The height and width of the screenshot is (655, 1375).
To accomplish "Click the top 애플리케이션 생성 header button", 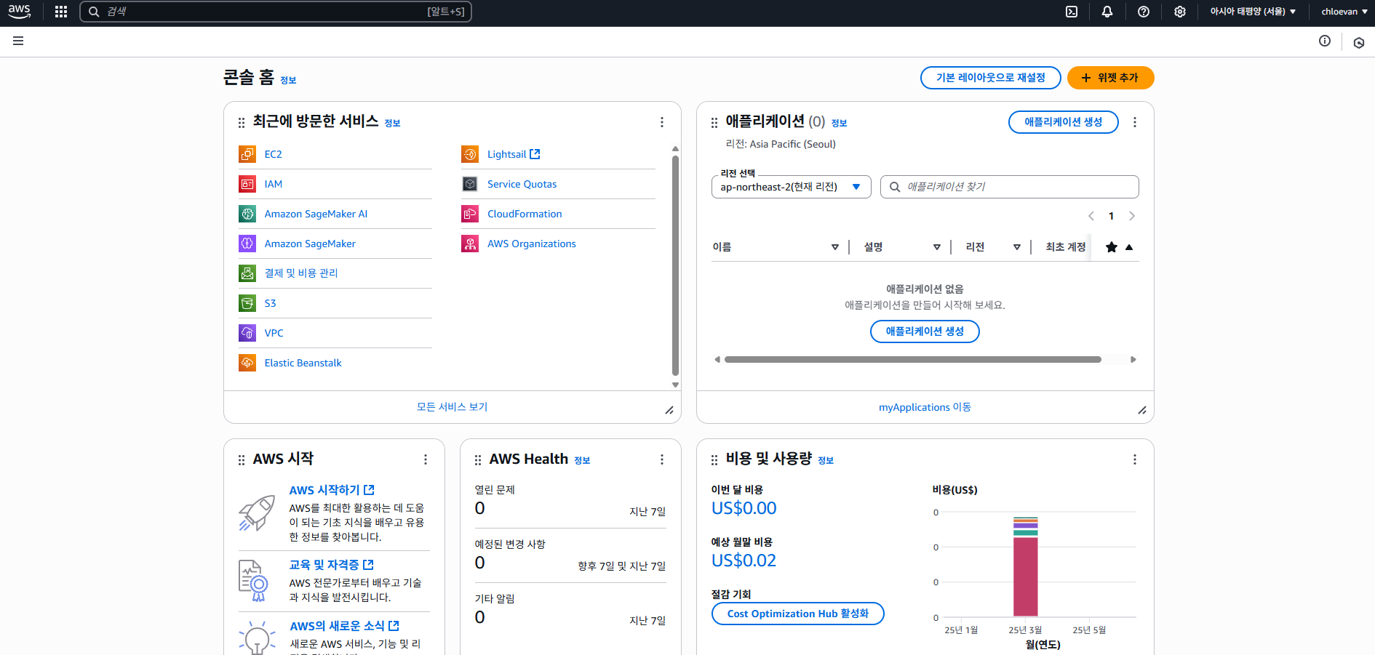I will 1063,122.
